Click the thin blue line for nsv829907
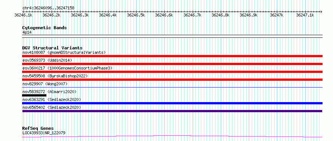The width and height of the screenshot is (333, 141). point(172,87)
